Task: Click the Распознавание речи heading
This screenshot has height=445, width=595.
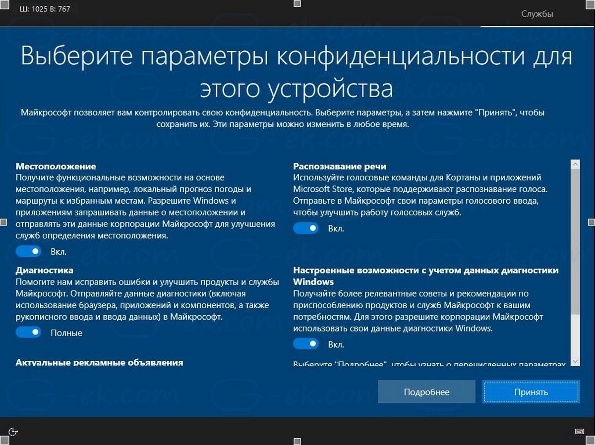Action: pos(340,166)
